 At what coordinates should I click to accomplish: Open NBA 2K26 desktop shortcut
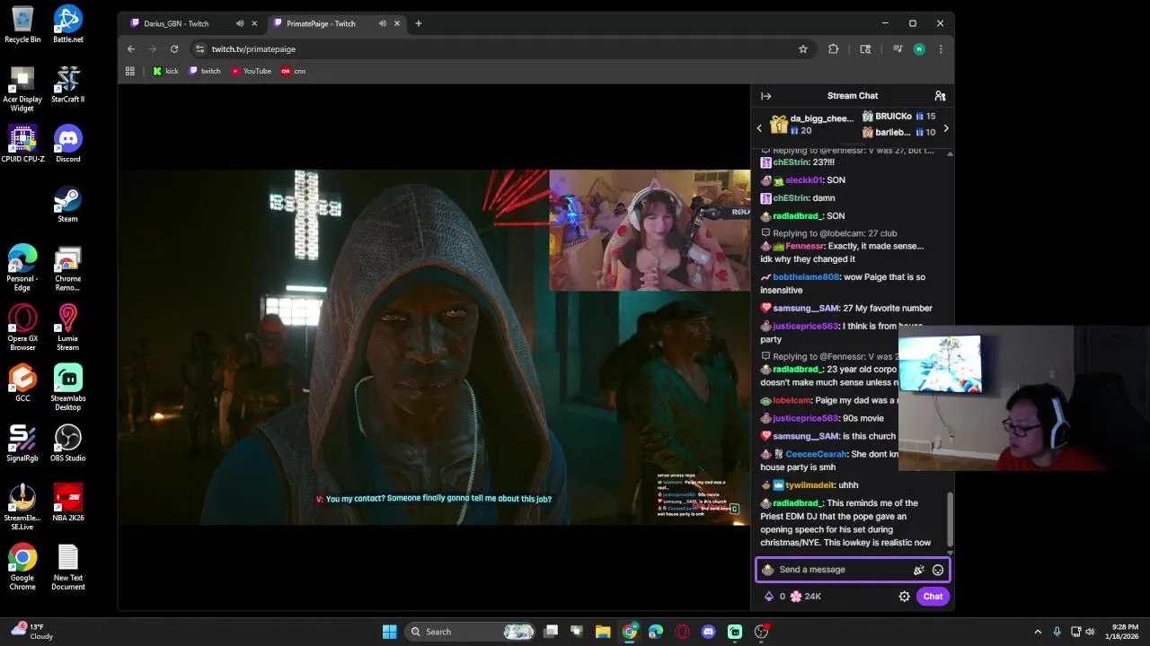68,502
